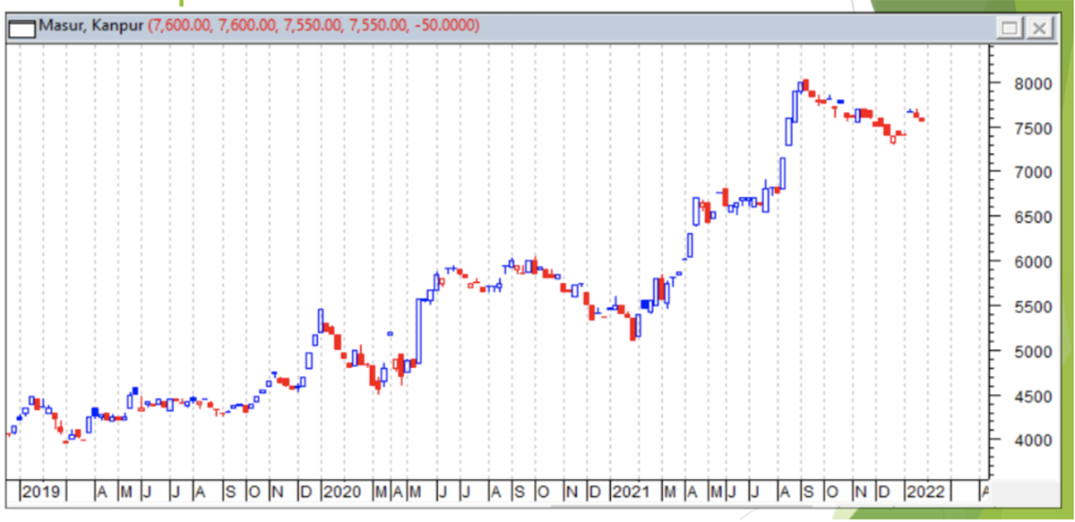The height and width of the screenshot is (522, 1075).
Task: Select the 2021 label on the time axis
Action: (632, 492)
